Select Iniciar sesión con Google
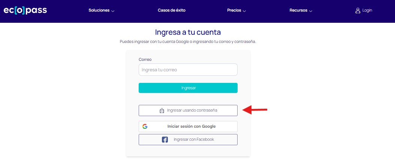The image size is (395, 162). click(188, 127)
